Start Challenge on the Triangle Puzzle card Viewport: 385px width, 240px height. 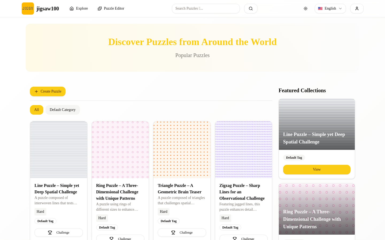(x=182, y=233)
